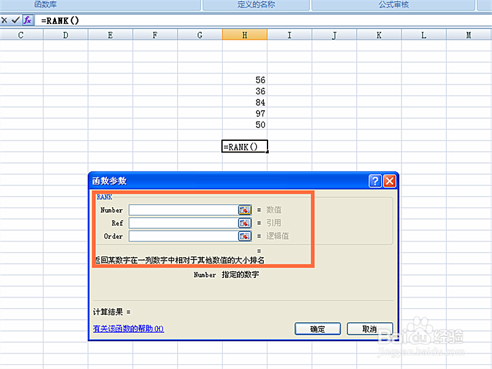This screenshot has height=369, width=492.
Task: Select column F header
Action: point(155,35)
